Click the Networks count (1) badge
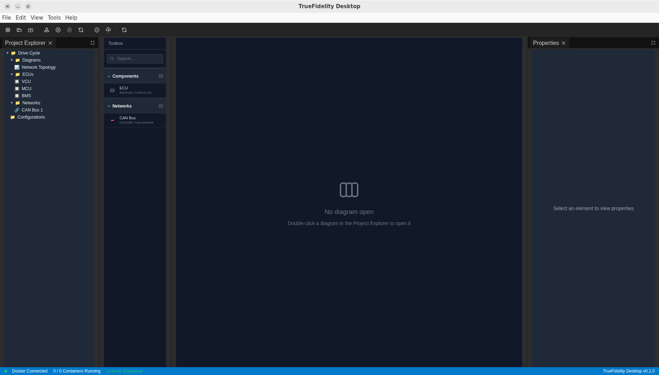The image size is (659, 375). 161,106
